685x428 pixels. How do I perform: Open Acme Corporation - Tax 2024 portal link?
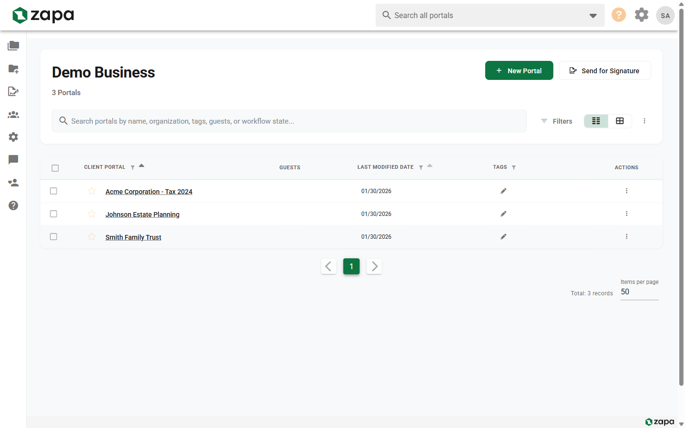tap(149, 192)
